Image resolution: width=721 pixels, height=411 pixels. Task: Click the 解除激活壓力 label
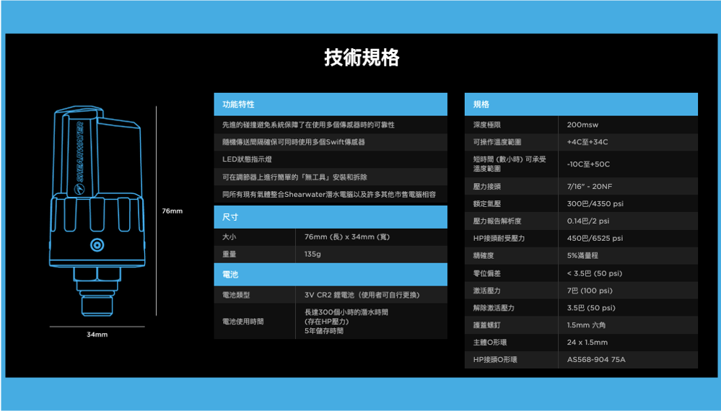[x=494, y=308]
